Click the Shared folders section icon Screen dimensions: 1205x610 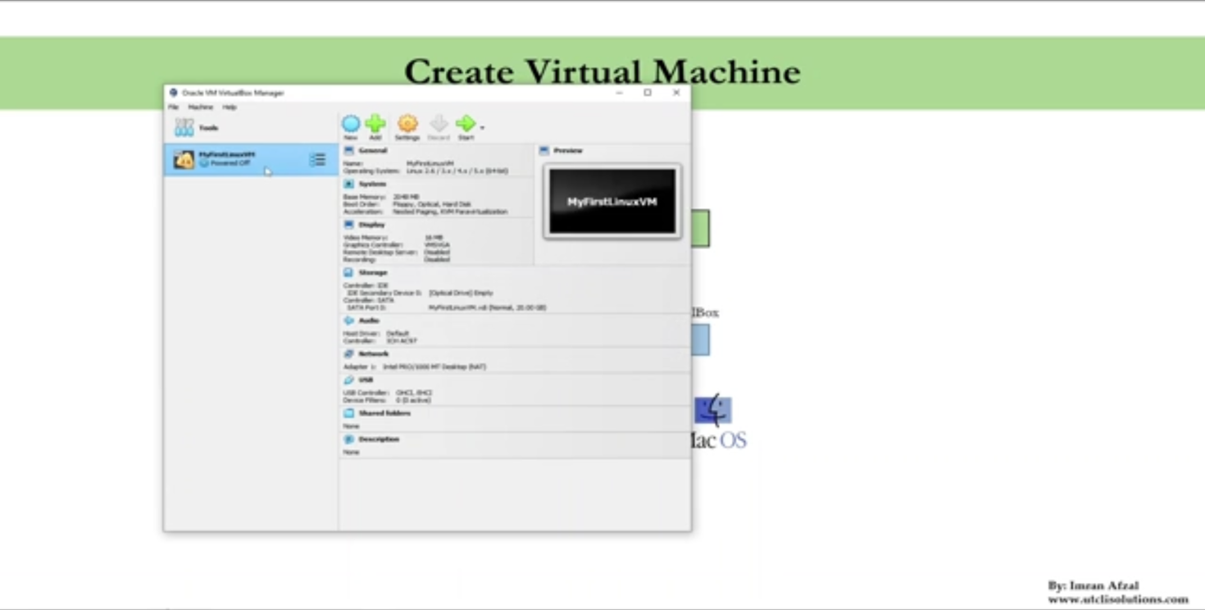(349, 413)
